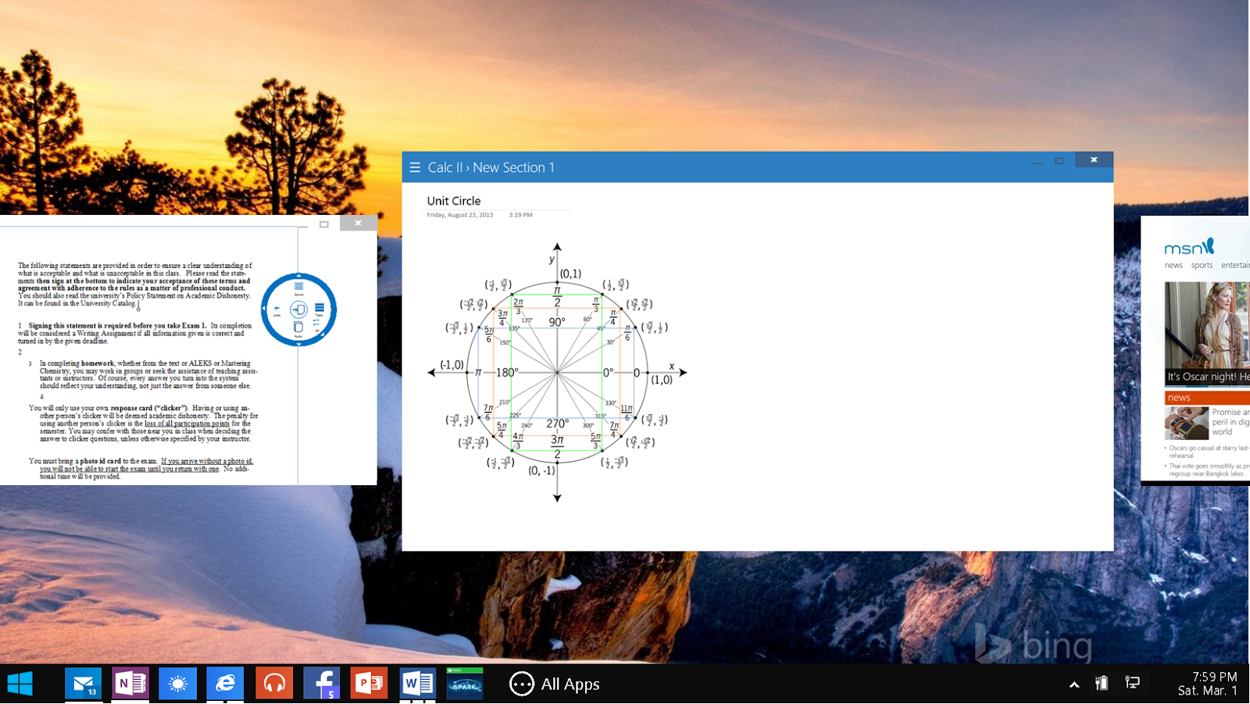The height and width of the screenshot is (704, 1250).
Task: Maximize the left document window
Action: coord(323,224)
